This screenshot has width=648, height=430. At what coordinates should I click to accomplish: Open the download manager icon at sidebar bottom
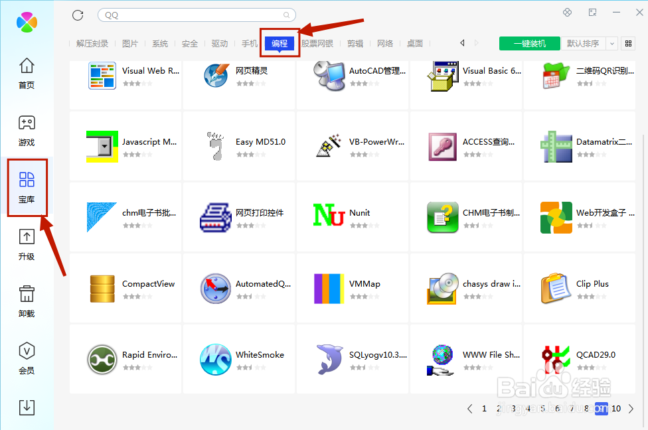coord(27,407)
